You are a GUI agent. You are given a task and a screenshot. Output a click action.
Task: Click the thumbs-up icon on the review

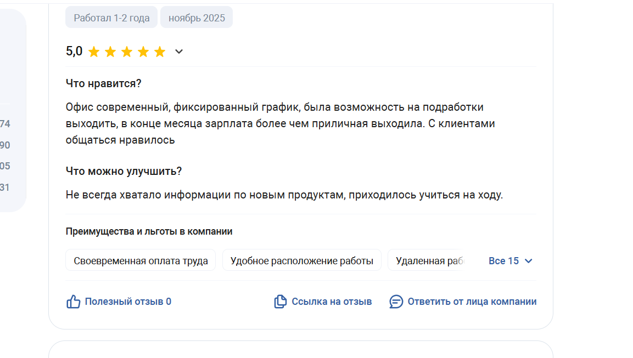pyautogui.click(x=73, y=302)
